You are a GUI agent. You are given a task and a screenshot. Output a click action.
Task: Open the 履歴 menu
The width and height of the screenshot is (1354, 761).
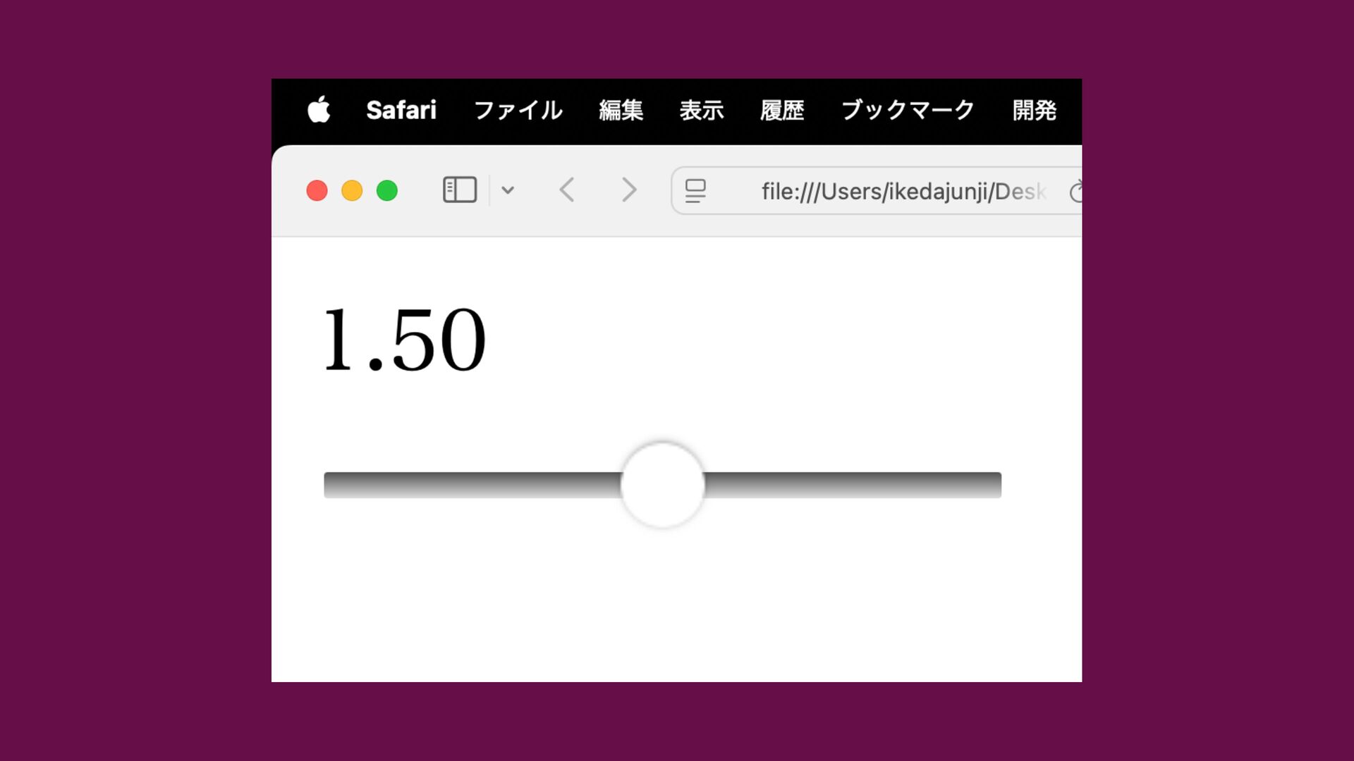[782, 111]
